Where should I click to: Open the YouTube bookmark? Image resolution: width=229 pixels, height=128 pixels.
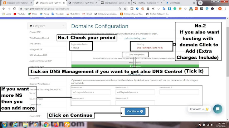tap(20, 14)
